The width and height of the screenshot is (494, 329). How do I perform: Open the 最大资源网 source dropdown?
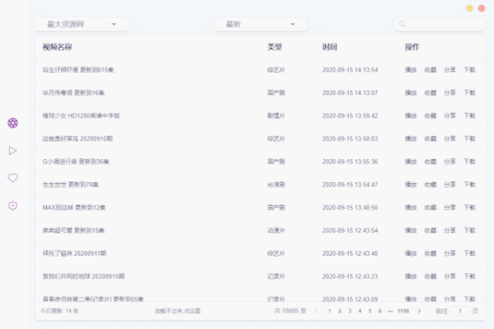pyautogui.click(x=82, y=24)
